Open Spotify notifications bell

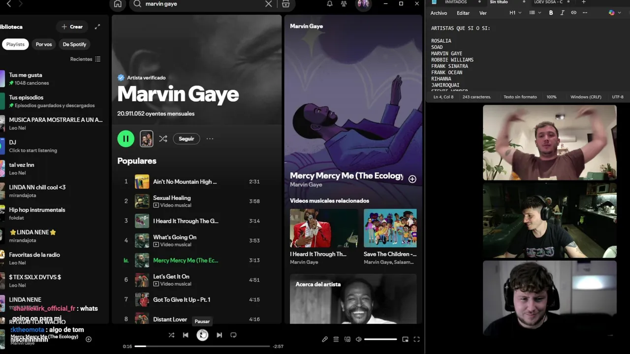point(330,4)
